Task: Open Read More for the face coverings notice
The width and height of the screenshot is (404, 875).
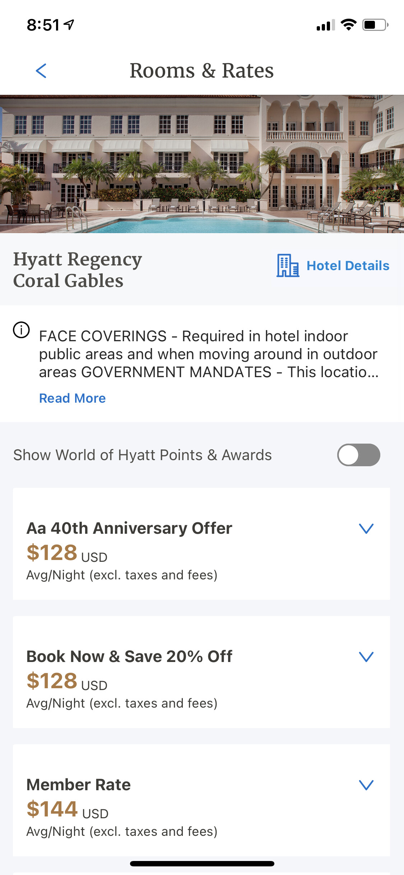Action: coord(72,398)
